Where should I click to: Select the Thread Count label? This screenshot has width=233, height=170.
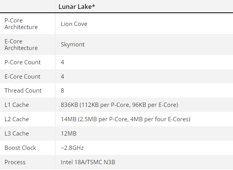click(23, 91)
